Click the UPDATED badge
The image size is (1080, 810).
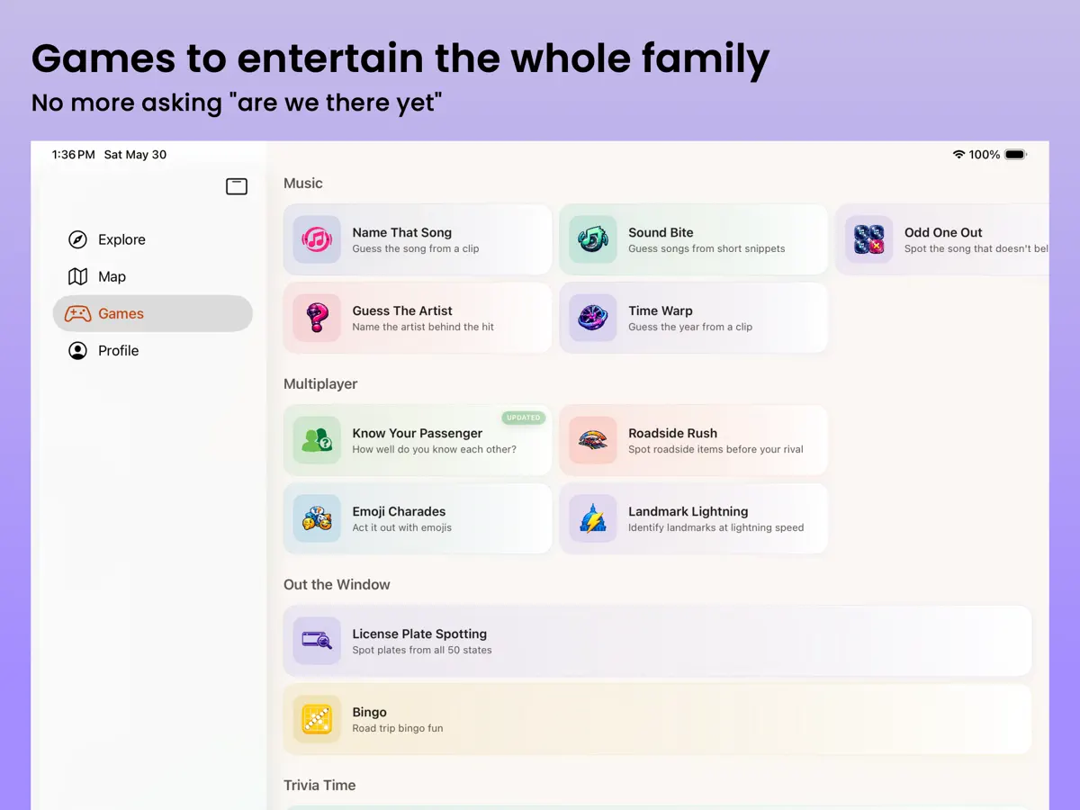pos(523,418)
